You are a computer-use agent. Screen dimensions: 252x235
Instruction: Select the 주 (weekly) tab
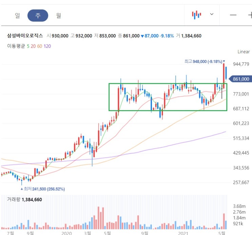pyautogui.click(x=38, y=15)
